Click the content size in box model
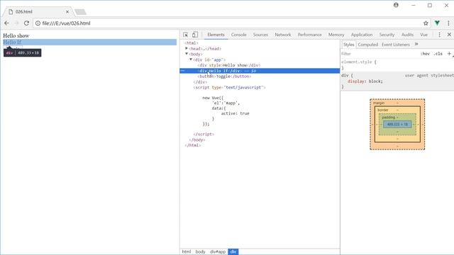This screenshot has width=454, height=255. (x=397, y=125)
